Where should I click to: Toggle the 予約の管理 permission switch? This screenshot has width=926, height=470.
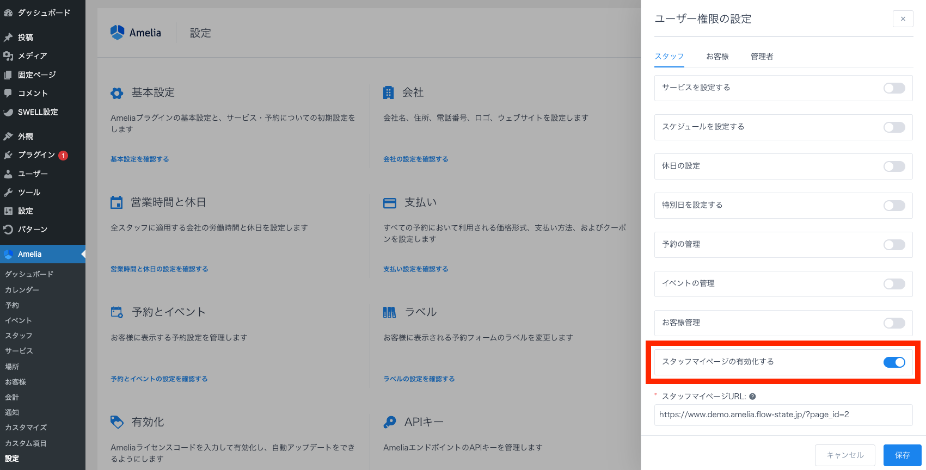[x=894, y=245]
